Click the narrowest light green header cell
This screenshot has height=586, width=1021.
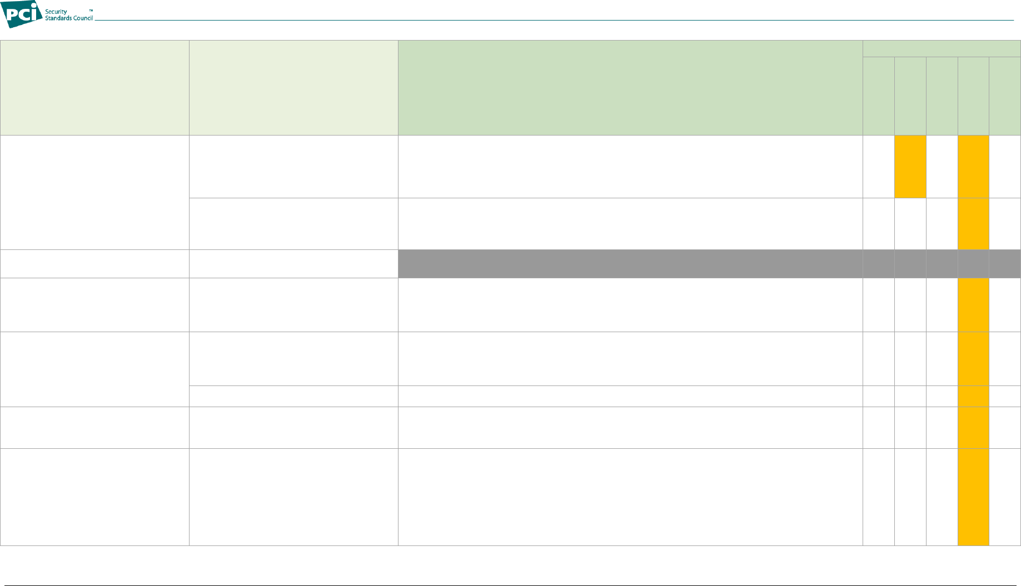[x=94, y=88]
